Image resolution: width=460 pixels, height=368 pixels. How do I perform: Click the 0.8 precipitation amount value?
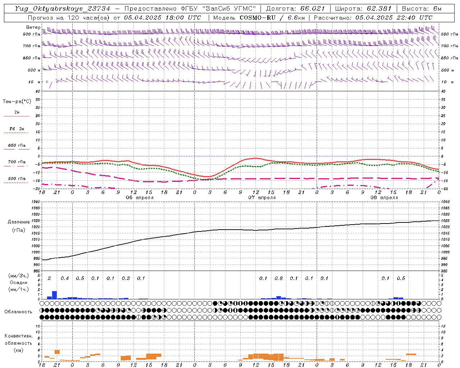click(279, 278)
